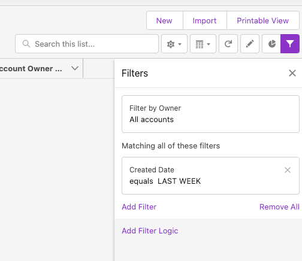Open the Filter by Owner box

pos(210,114)
